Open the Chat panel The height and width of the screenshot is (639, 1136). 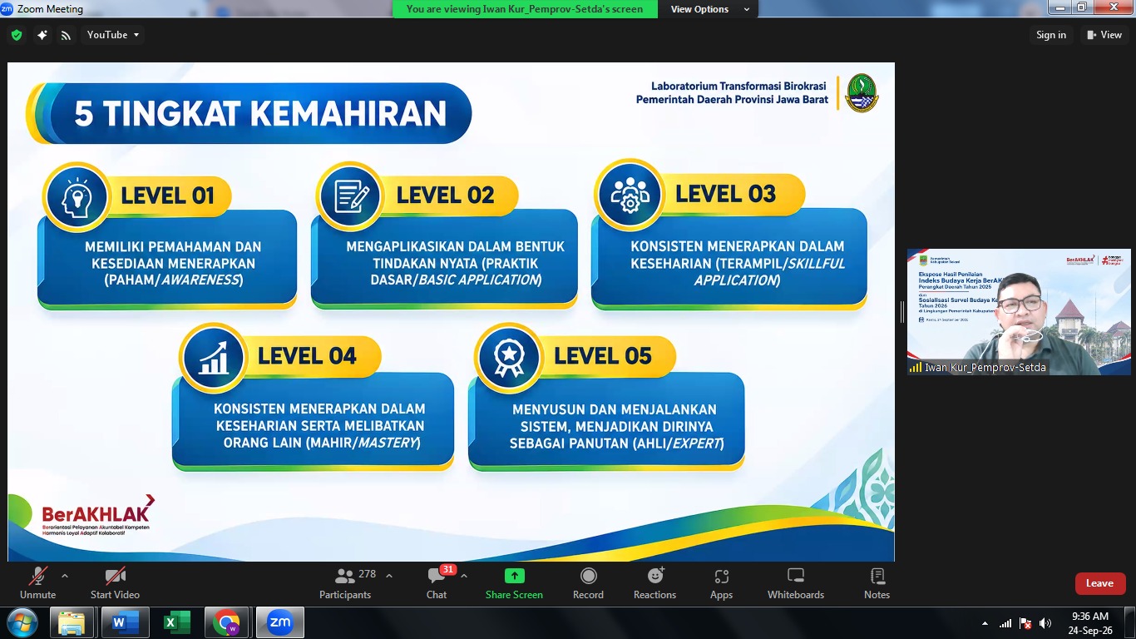pos(437,583)
